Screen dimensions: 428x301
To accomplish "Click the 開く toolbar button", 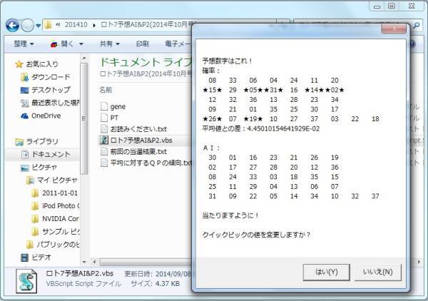I will point(62,44).
